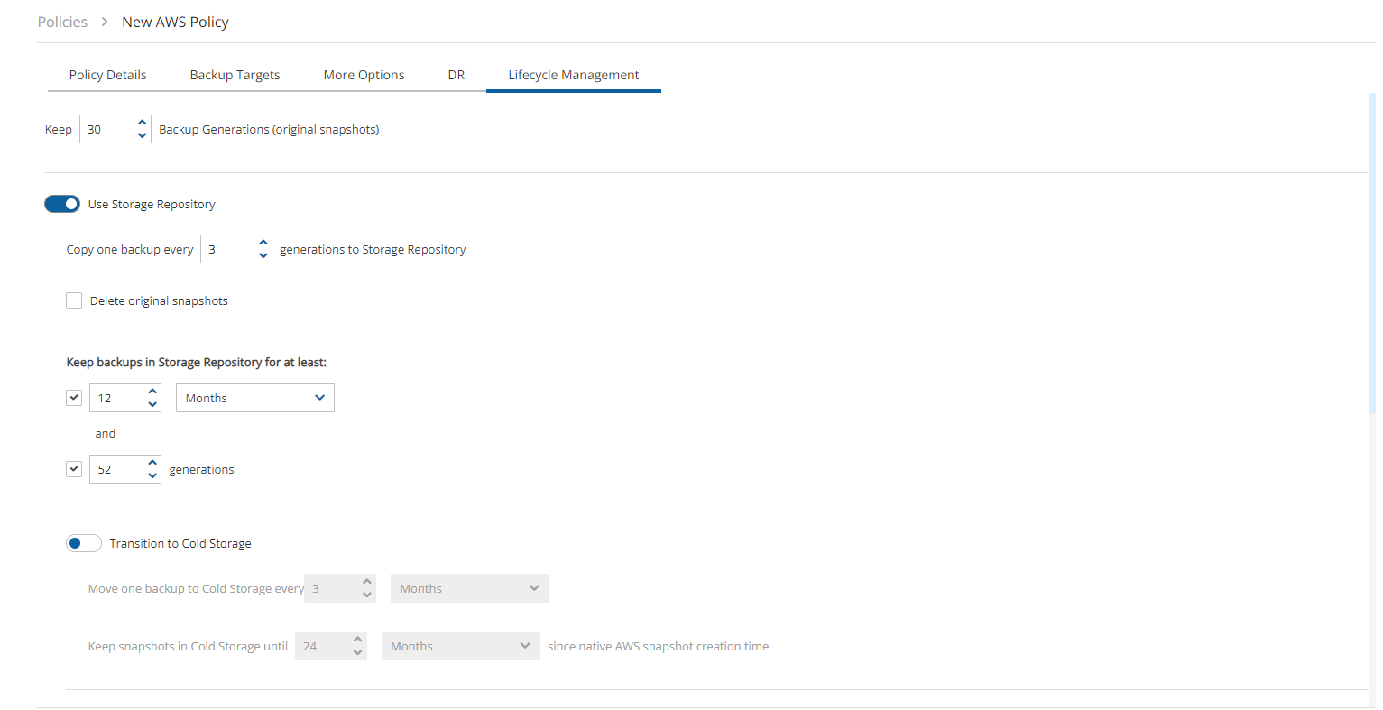Disable the Use Storage Repository toggle
This screenshot has height=710, width=1383.
click(x=62, y=204)
